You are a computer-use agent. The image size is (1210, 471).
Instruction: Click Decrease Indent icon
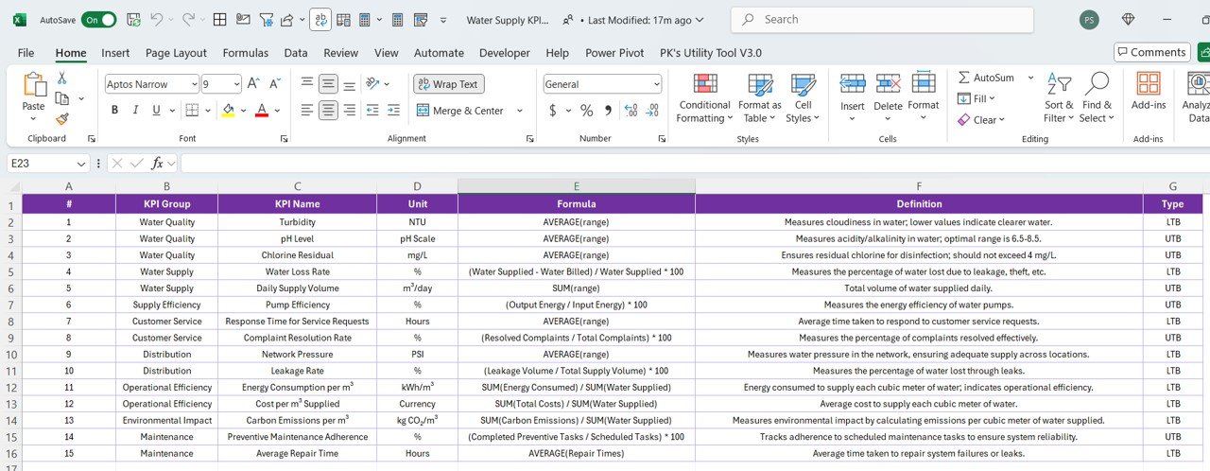[372, 111]
